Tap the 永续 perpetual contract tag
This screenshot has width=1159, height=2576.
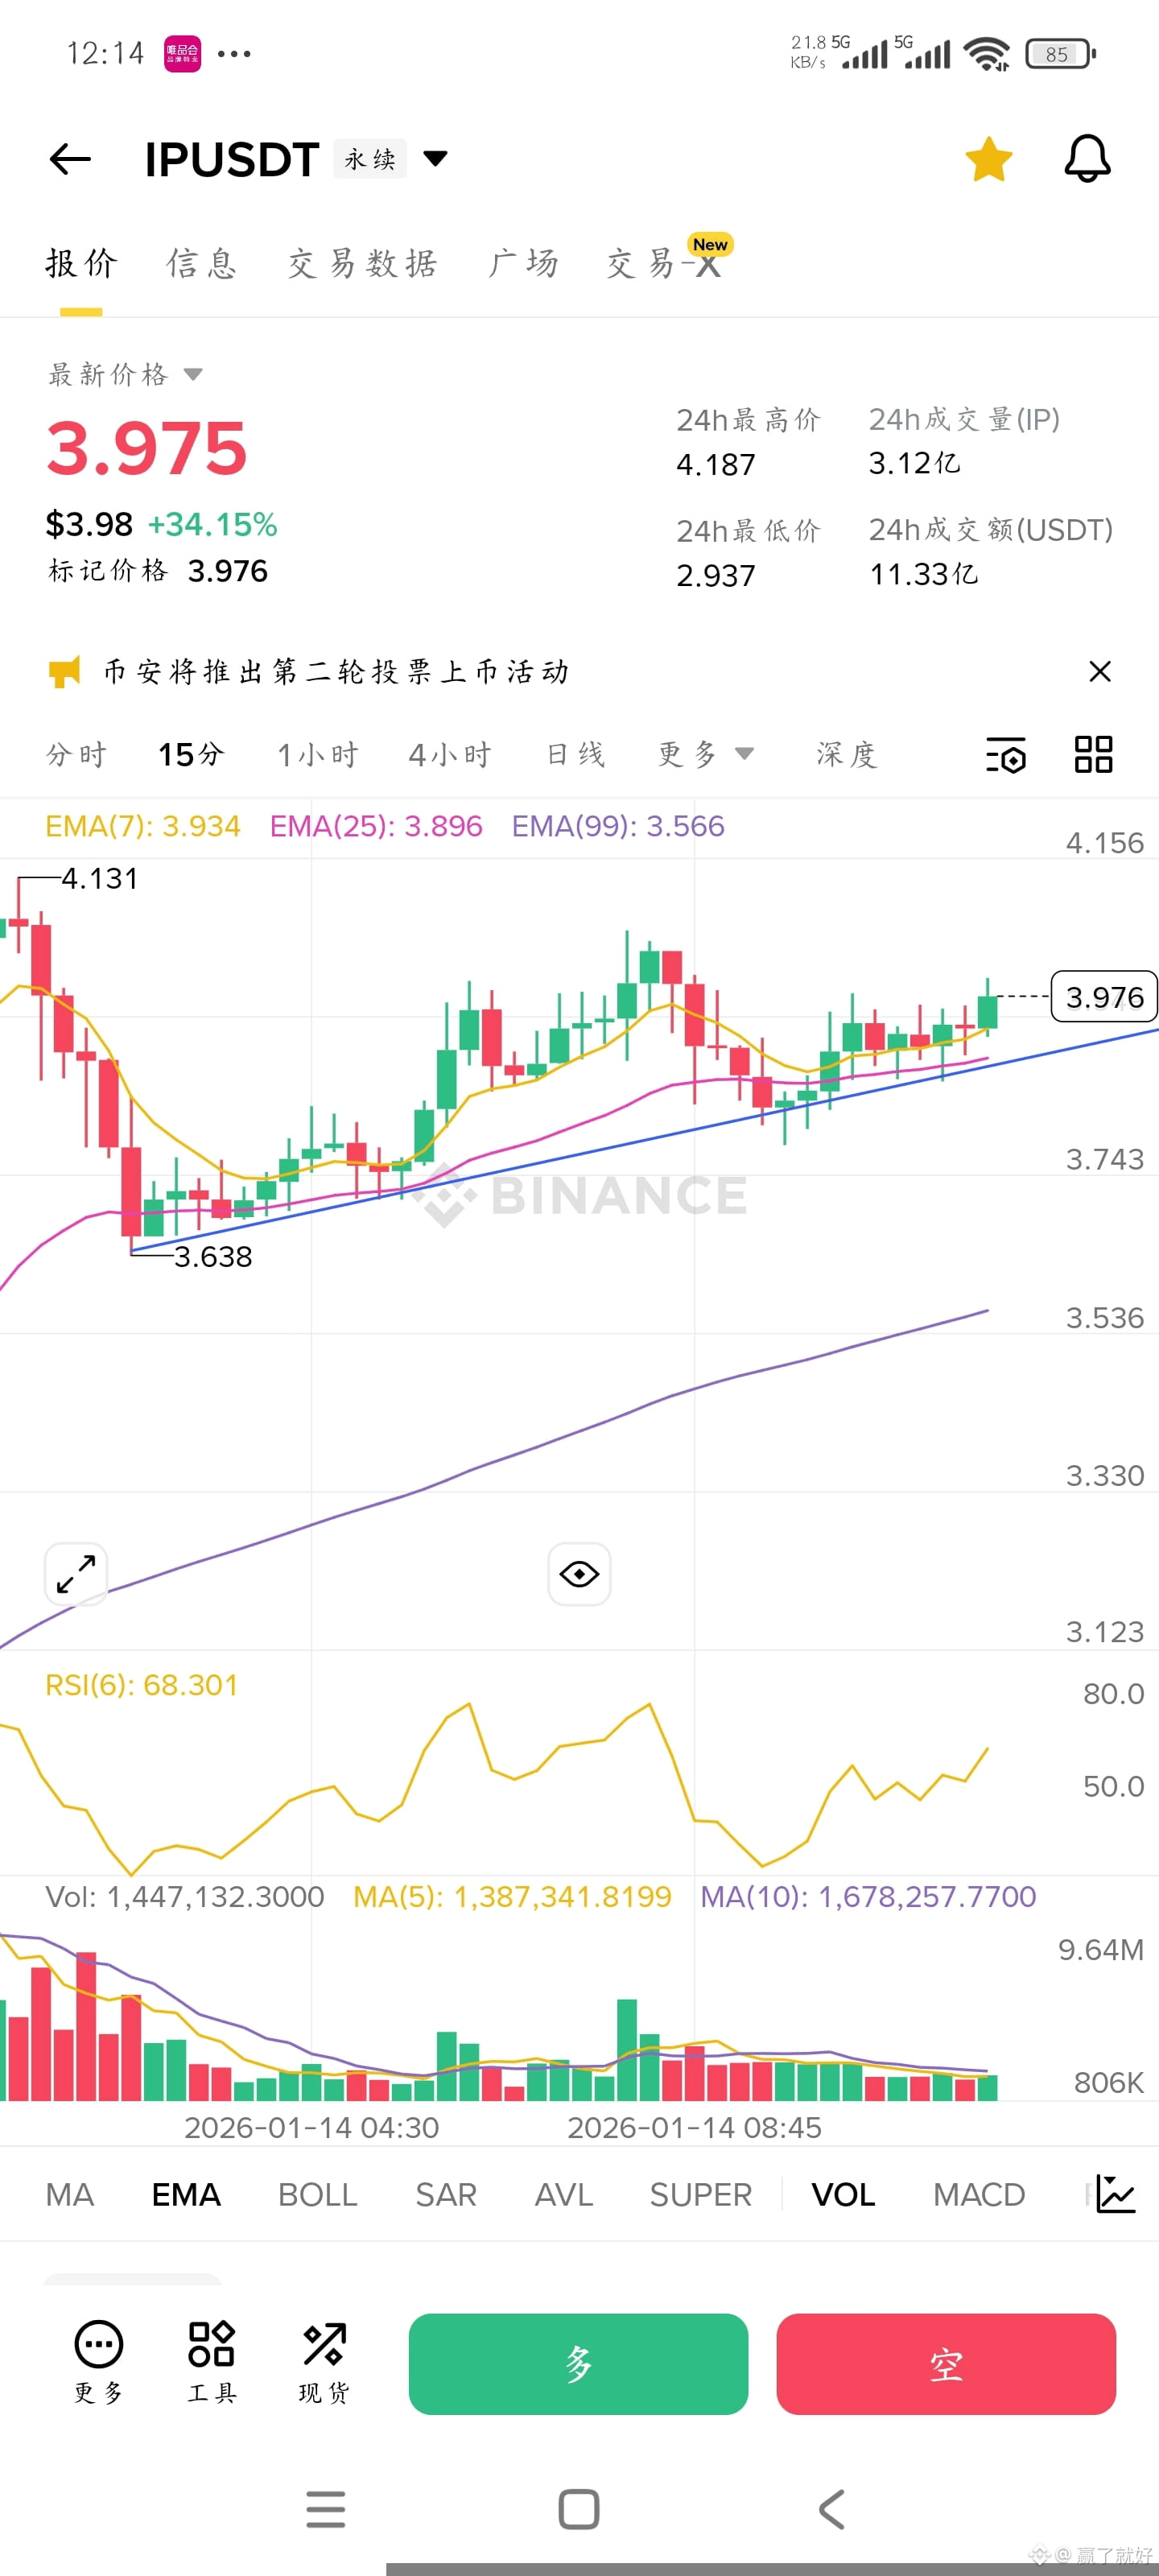tap(370, 159)
